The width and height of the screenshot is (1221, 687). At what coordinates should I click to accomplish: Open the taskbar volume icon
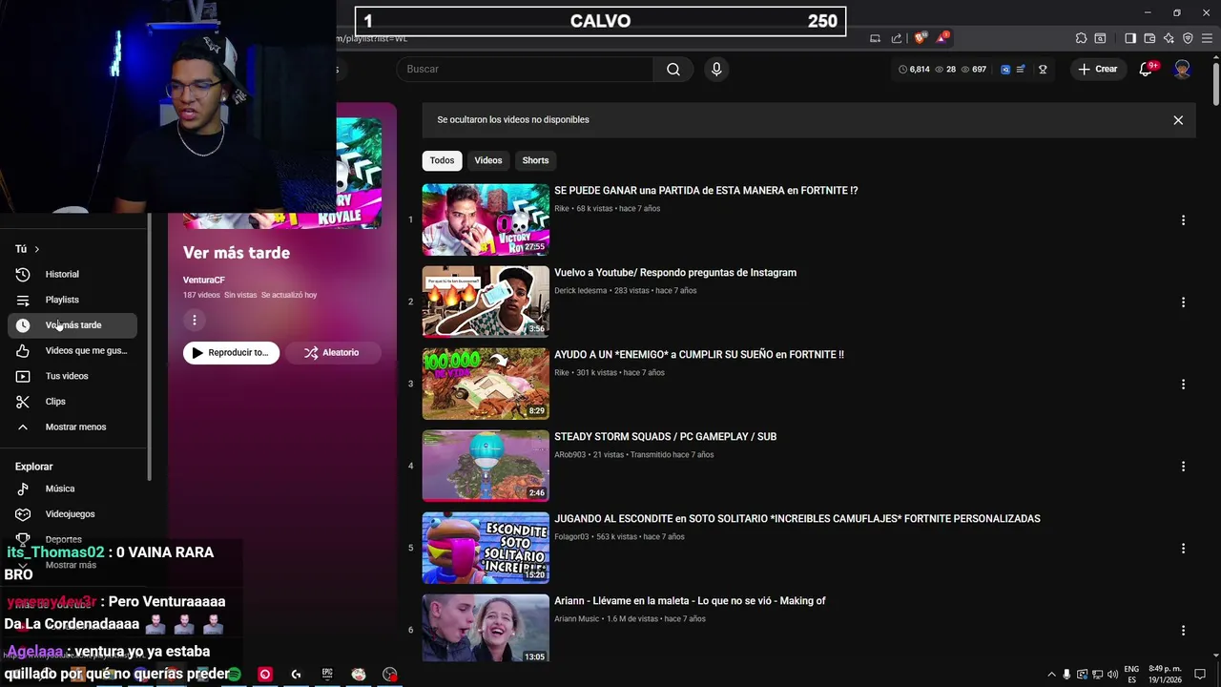pos(1112,675)
